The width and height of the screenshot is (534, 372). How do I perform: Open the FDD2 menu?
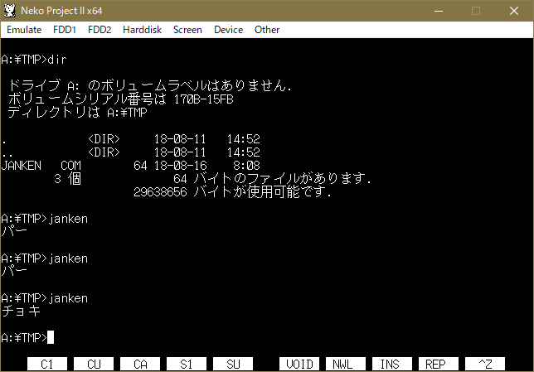pyautogui.click(x=99, y=30)
